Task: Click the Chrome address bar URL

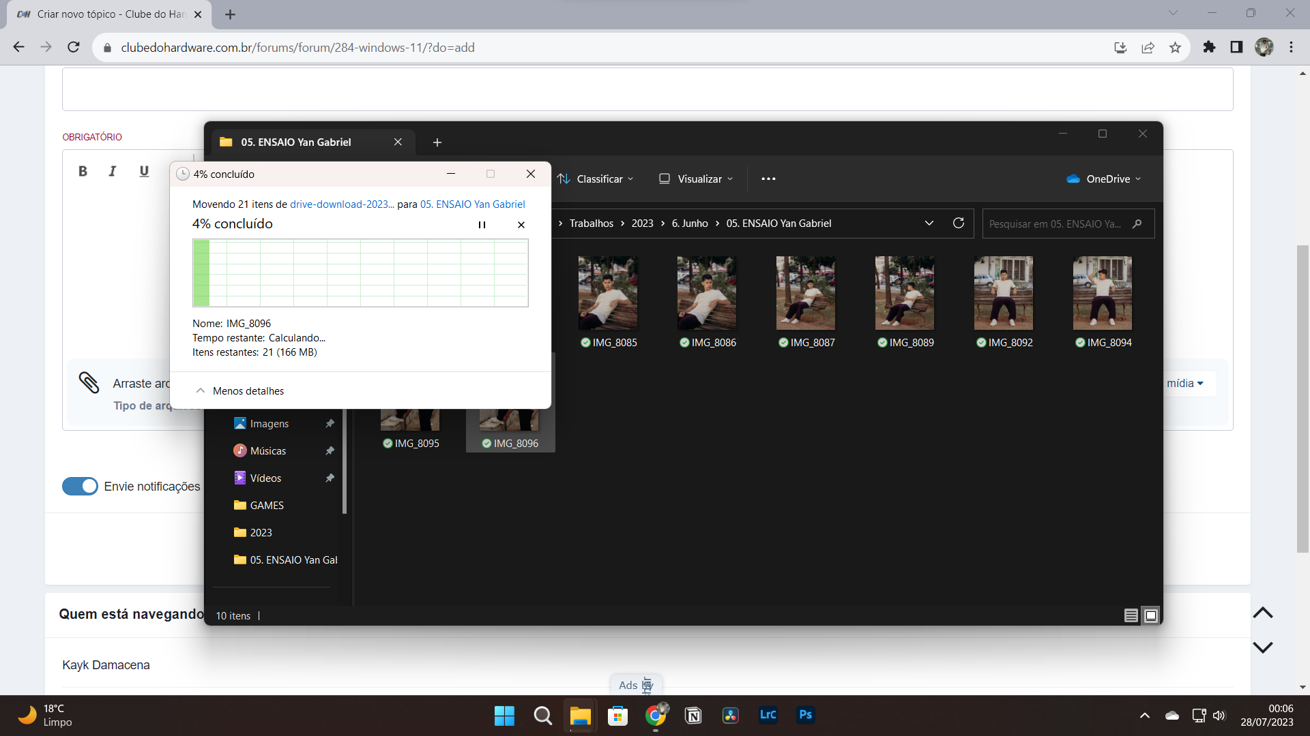Action: pos(297,48)
